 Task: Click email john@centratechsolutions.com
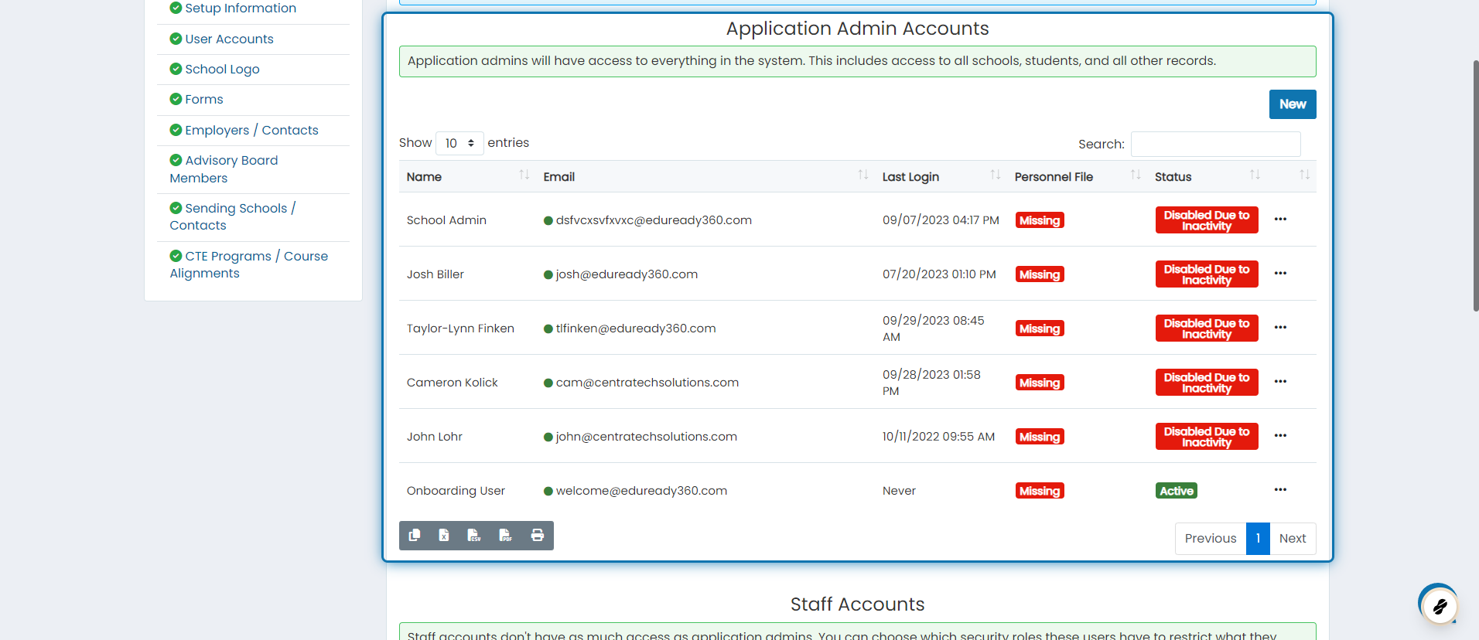647,437
